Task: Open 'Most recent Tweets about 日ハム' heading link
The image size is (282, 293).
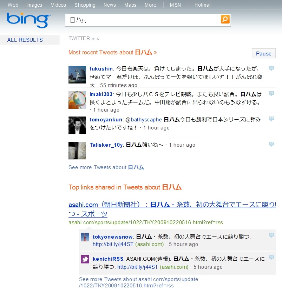Action: tap(112, 52)
